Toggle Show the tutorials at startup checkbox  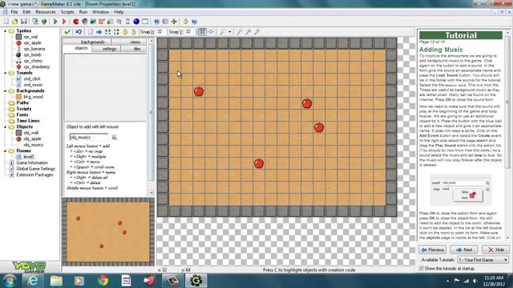[x=422, y=269]
